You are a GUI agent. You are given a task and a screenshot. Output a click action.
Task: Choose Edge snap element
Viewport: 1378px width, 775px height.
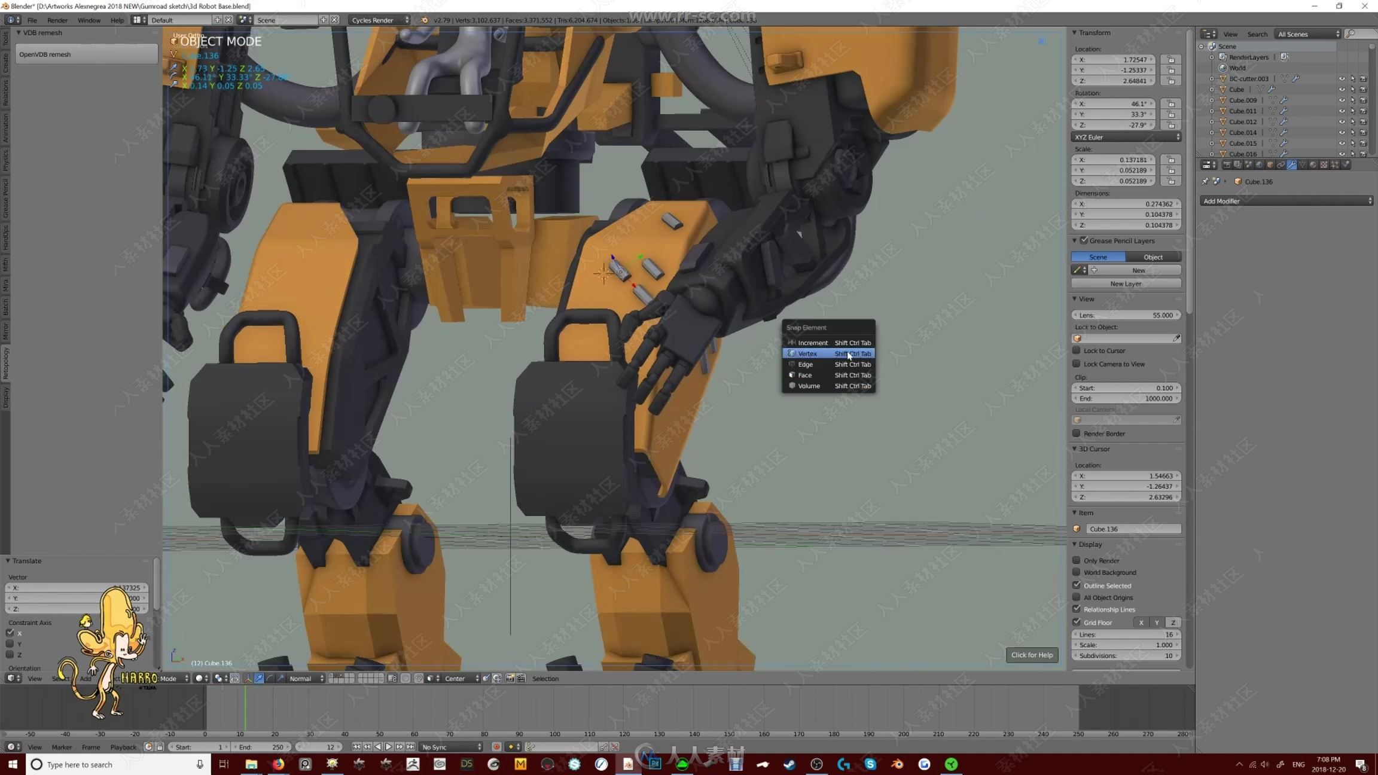coord(828,364)
